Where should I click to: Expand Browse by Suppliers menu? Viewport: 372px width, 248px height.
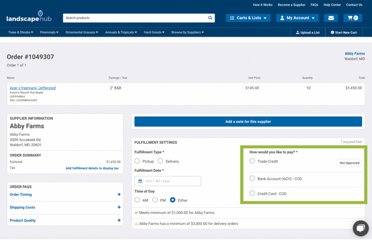[187, 32]
